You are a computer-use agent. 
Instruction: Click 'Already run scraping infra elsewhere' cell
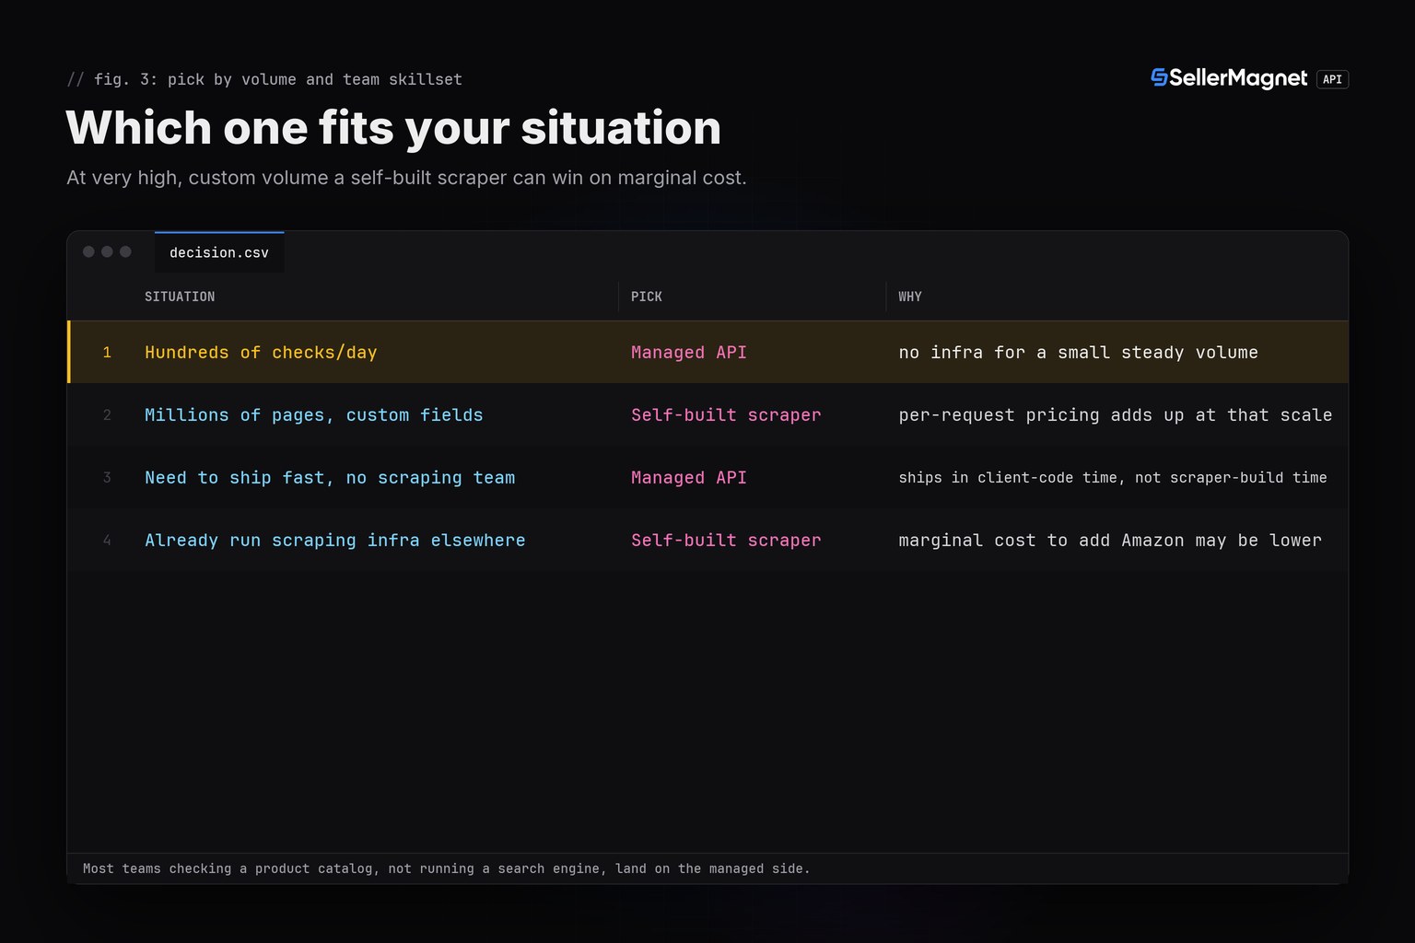tap(335, 541)
